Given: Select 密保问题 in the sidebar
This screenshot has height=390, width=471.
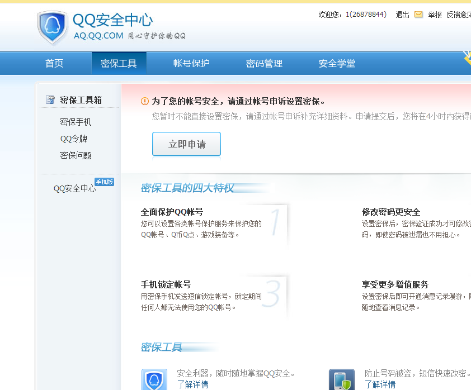Looking at the screenshot, I should 76,155.
